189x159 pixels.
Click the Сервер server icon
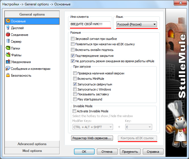8,42
